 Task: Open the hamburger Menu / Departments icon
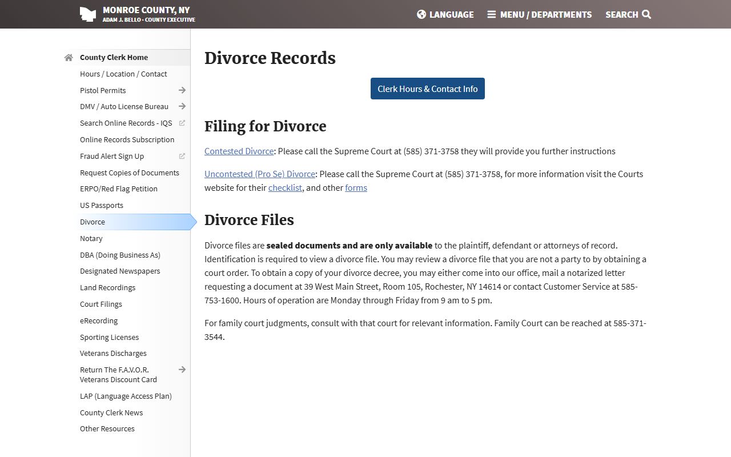pos(491,14)
